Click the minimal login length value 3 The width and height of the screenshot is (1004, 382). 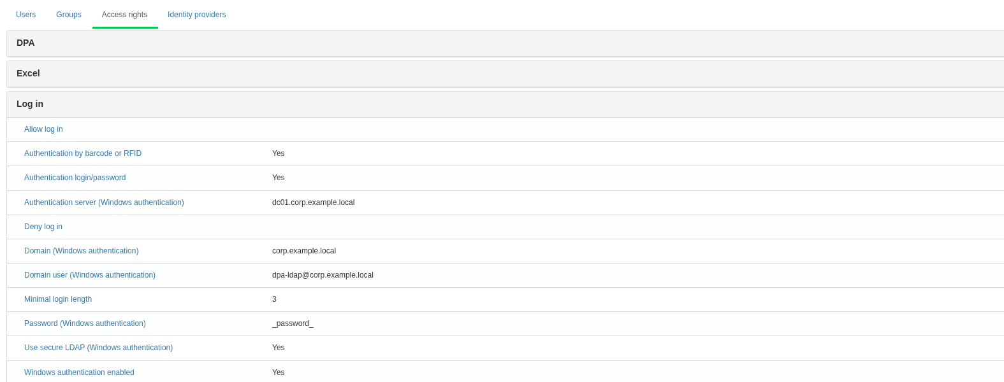(274, 299)
